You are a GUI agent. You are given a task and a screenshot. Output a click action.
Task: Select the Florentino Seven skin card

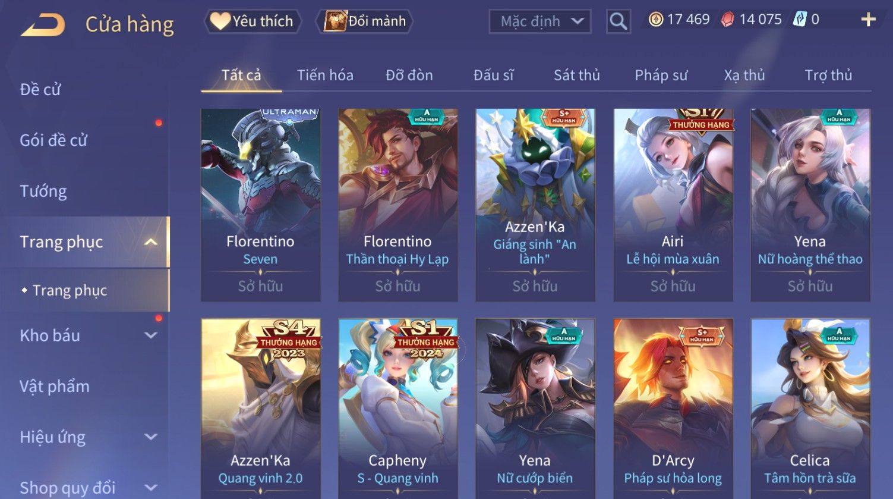261,205
